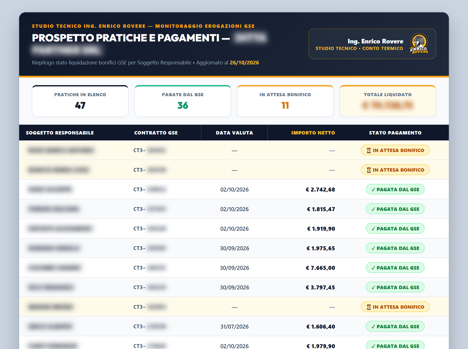Viewport: 468px width, 349px height.
Task: Click the checkmark icon in the € 3.797,45 row
Action: [x=373, y=287]
